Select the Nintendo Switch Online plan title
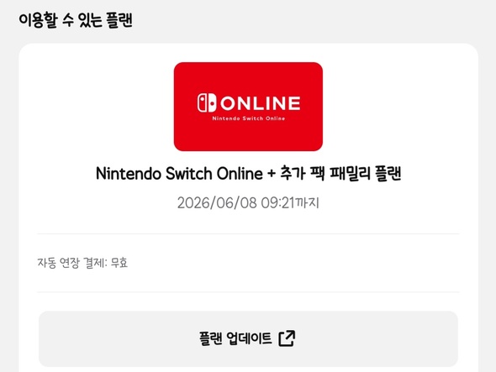Image resolution: width=496 pixels, height=372 pixels. (x=248, y=174)
